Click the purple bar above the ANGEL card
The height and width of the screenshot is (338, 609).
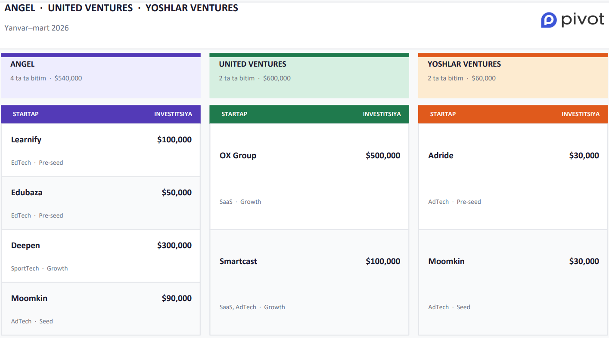click(100, 55)
